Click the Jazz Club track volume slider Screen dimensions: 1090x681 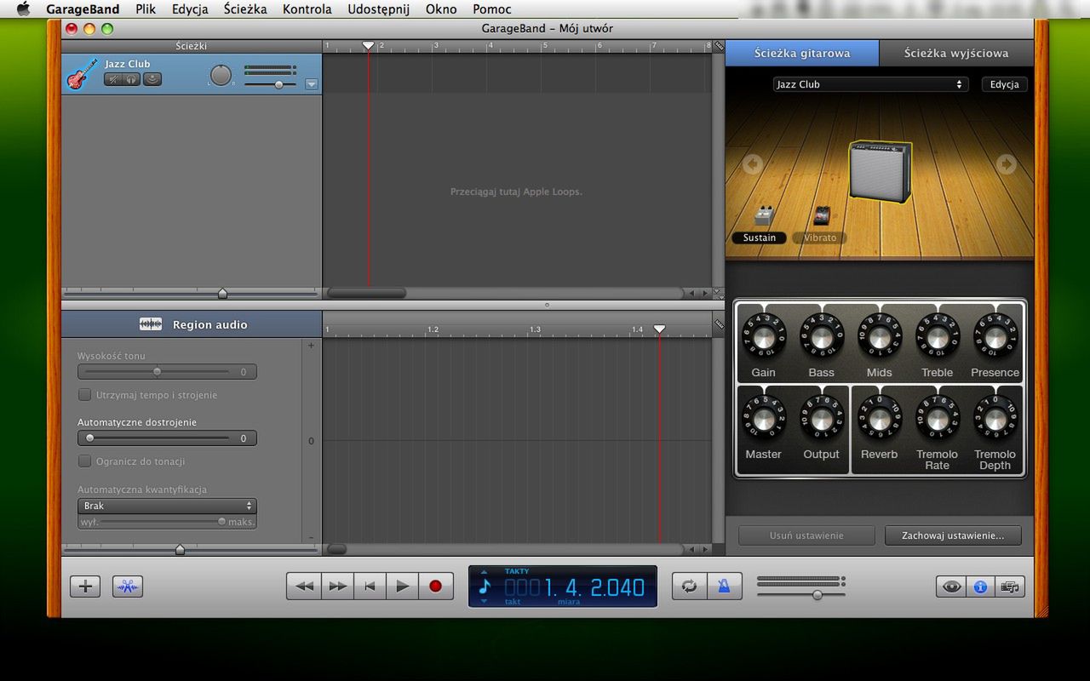[x=278, y=84]
